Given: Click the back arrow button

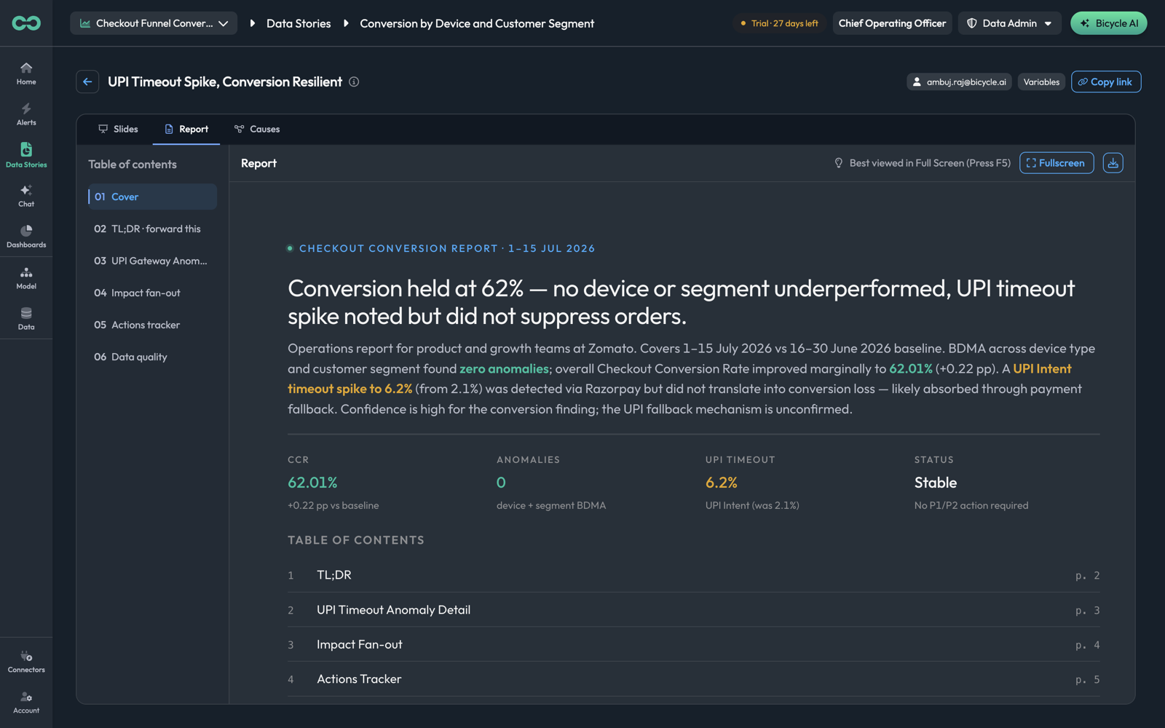Looking at the screenshot, I should coord(87,82).
